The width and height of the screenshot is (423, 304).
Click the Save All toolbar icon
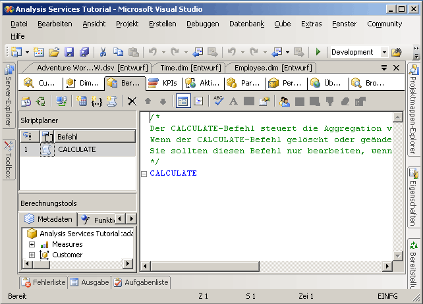pyautogui.click(x=84, y=52)
